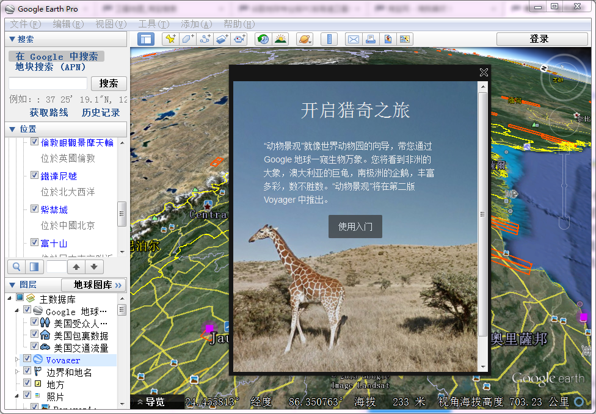Collapse the 主数据库 tree node
Viewport: 596px width, 414px height.
[x=10, y=299]
